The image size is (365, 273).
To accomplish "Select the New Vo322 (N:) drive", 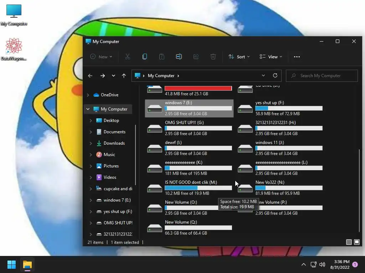I will [x=280, y=188].
